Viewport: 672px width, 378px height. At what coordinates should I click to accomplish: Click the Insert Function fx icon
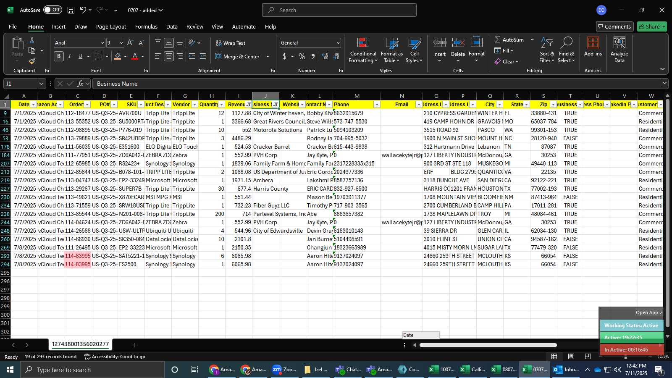point(81,84)
